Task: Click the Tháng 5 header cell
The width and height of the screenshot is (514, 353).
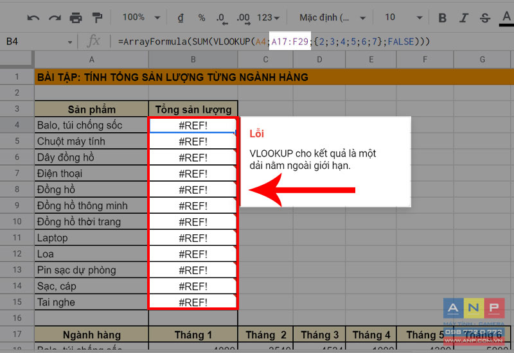Action: (425, 334)
